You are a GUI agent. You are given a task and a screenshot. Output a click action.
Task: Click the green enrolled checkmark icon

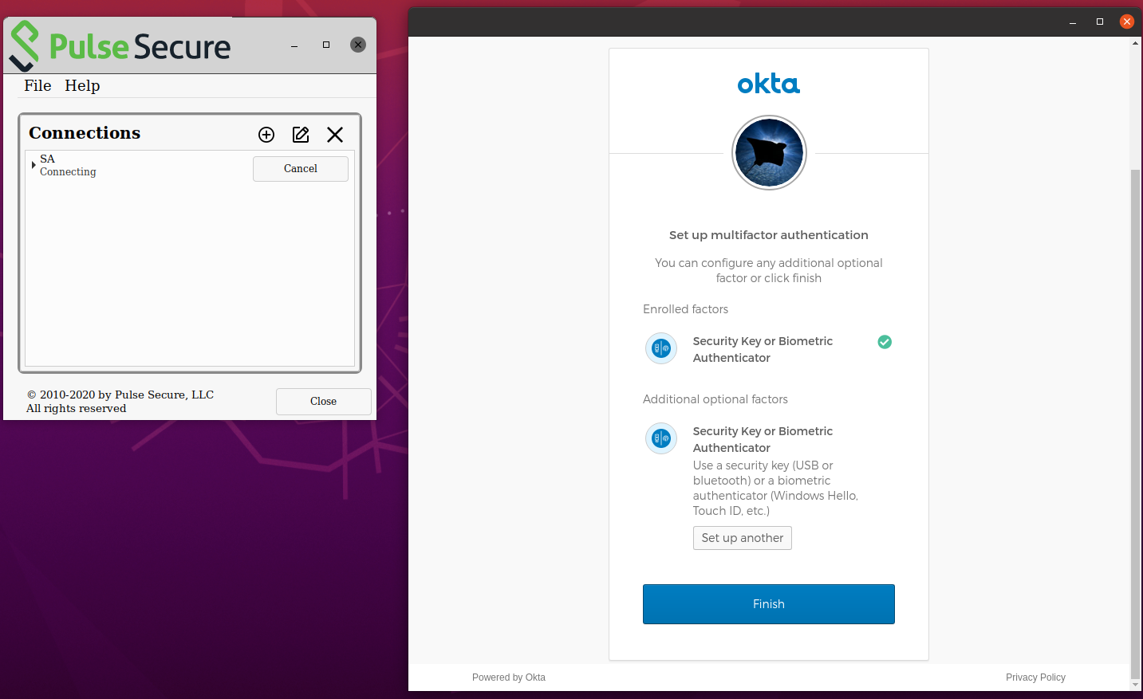(885, 342)
